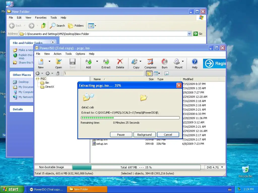This screenshot has height=193, width=258.
Task: Click the system tray clock showing 2:24 PM
Action: pyautogui.click(x=249, y=189)
